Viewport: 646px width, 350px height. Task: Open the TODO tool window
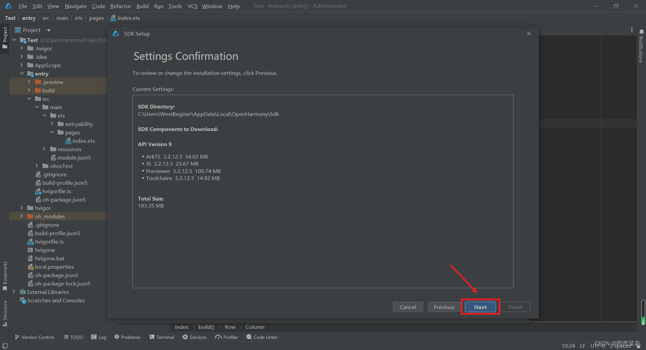73,337
